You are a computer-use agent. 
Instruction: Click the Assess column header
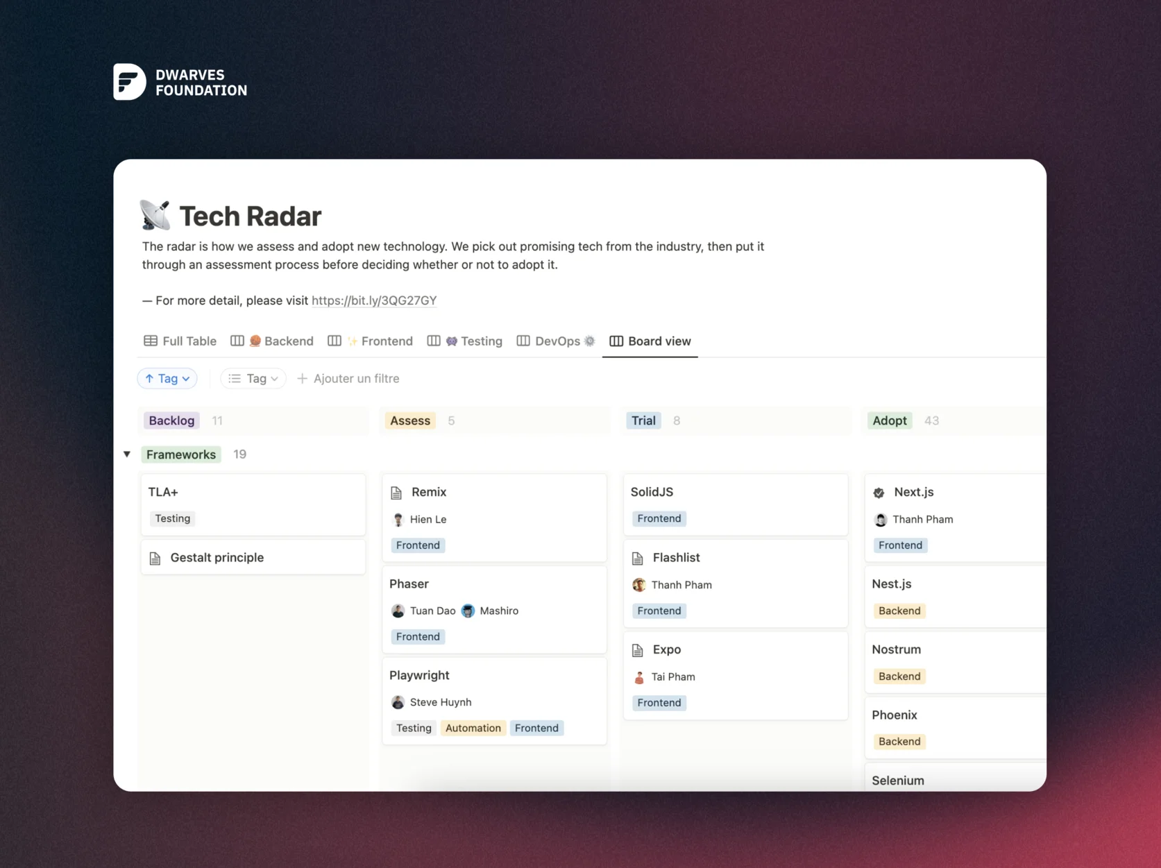tap(410, 420)
